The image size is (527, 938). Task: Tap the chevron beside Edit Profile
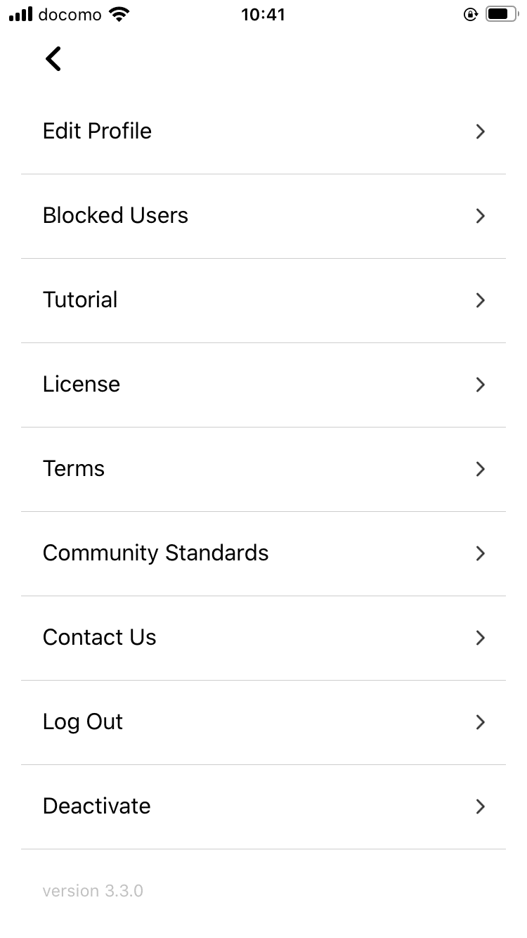(x=481, y=131)
